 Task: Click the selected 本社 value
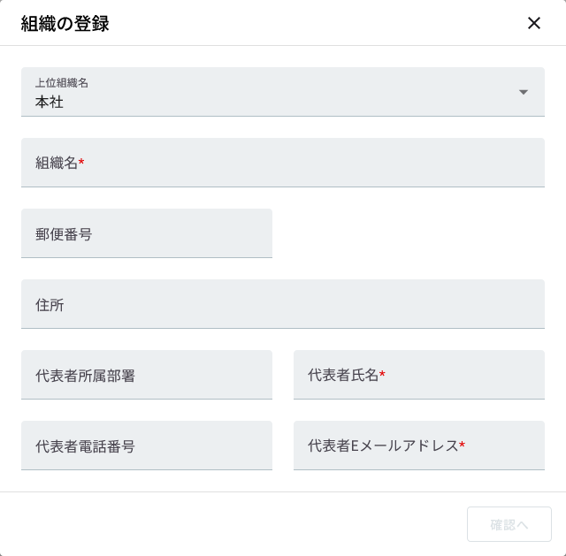point(50,102)
